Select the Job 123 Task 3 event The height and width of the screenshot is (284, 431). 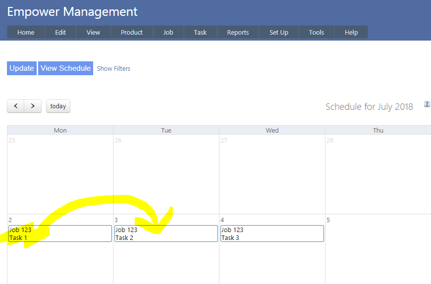(272, 234)
